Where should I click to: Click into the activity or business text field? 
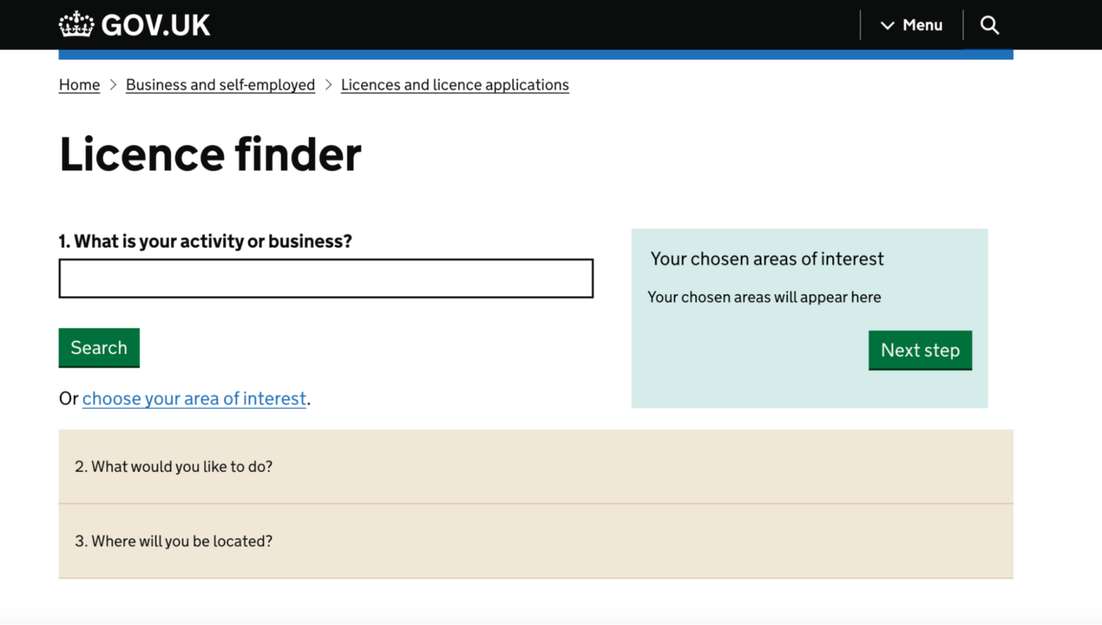click(x=325, y=278)
